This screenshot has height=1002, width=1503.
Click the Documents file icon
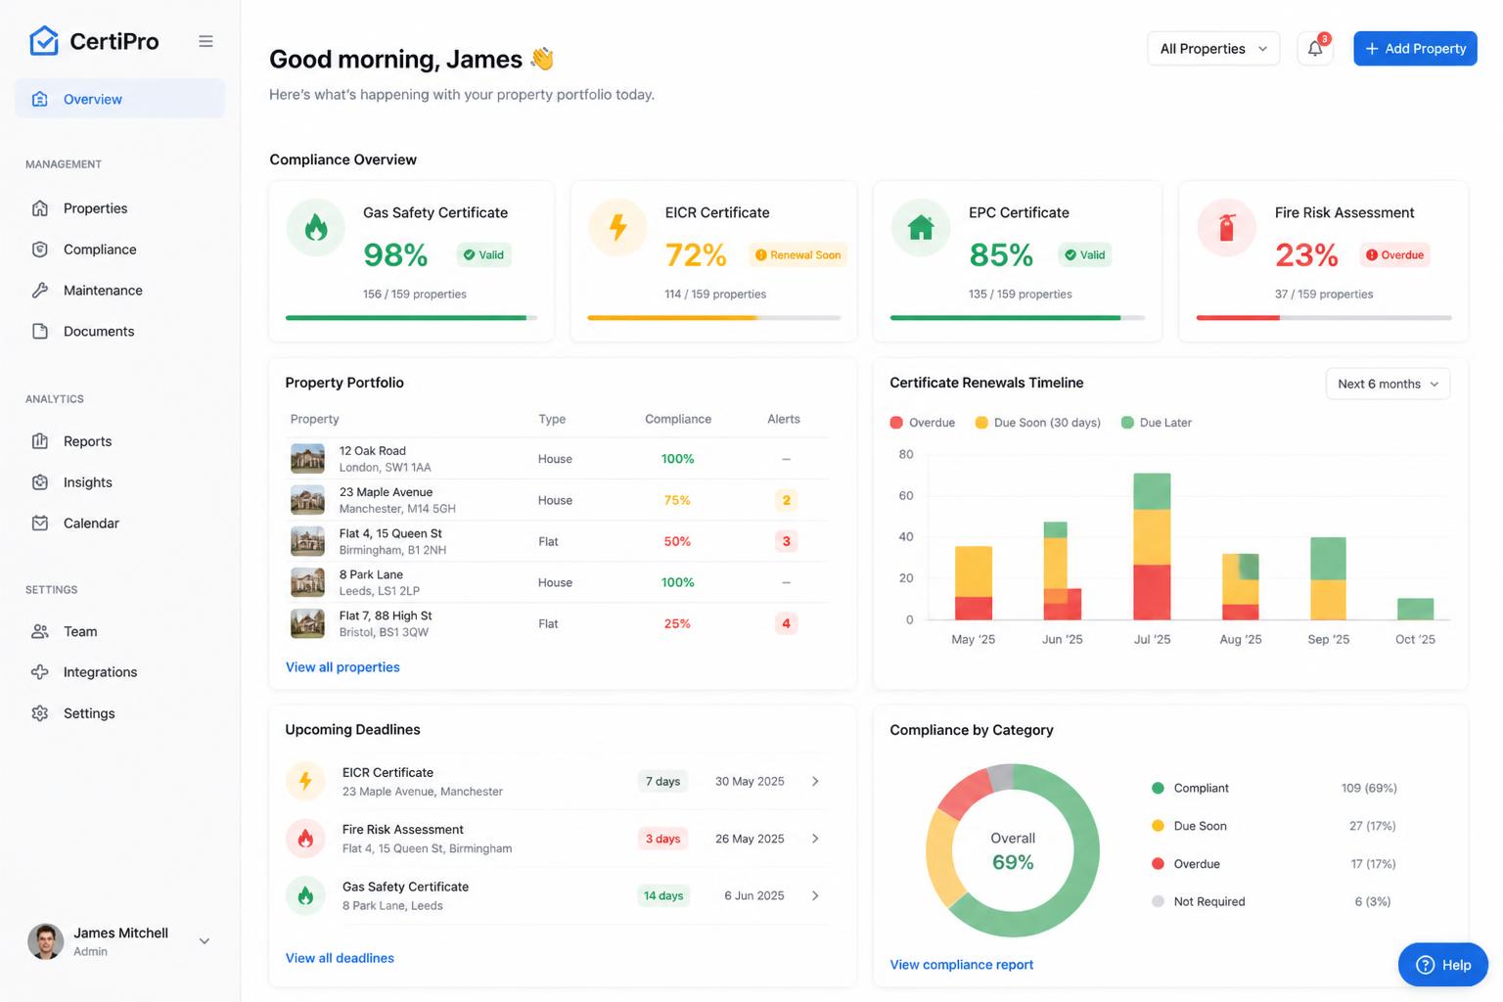point(40,332)
